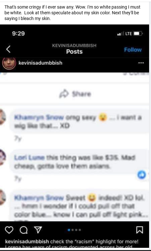Open comments via speech bubble icon

[24, 230]
